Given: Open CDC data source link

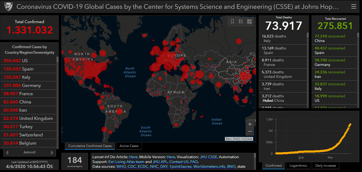Looking at the screenshot, I should point(132,167).
